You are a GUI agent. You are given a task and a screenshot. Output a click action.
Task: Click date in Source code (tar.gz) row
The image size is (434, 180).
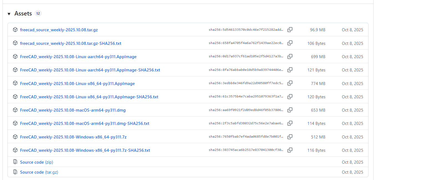click(352, 172)
